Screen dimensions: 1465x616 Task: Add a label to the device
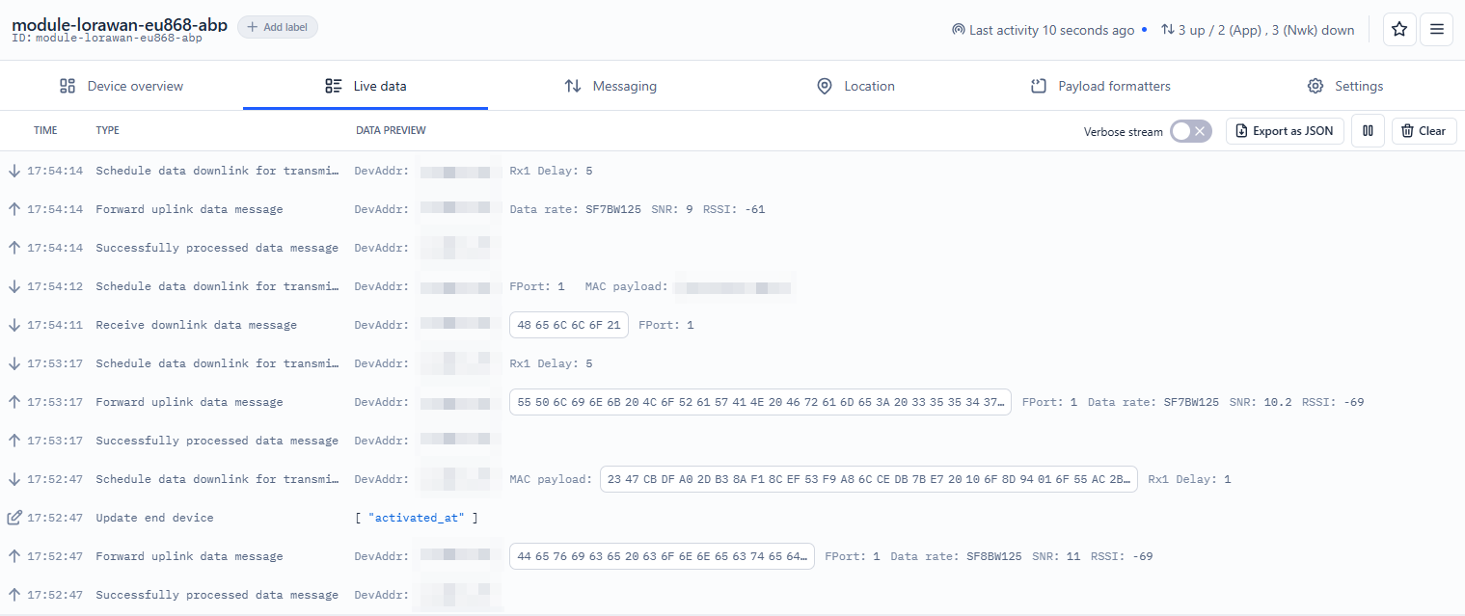point(278,27)
